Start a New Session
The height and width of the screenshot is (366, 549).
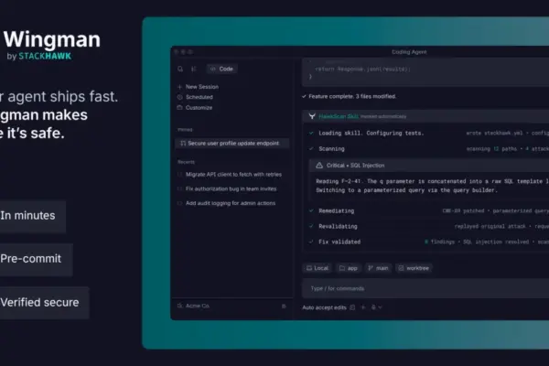pos(199,87)
